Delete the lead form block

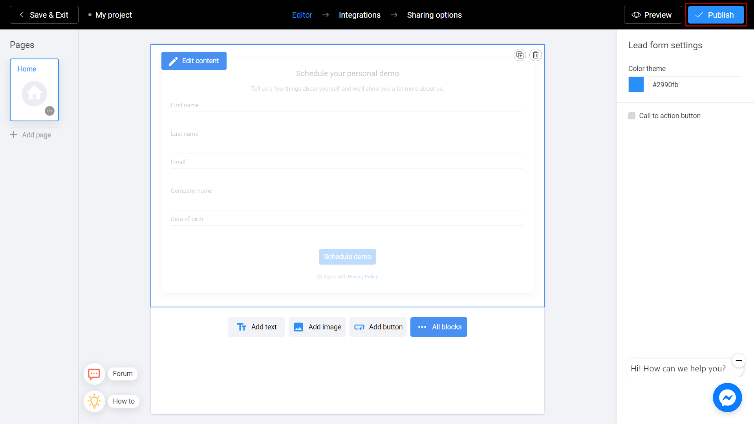click(536, 55)
